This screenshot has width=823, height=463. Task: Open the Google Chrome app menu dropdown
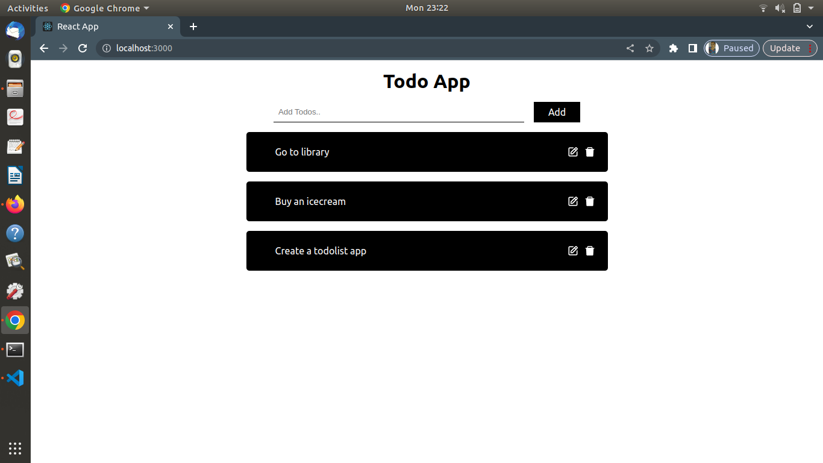pyautogui.click(x=105, y=8)
